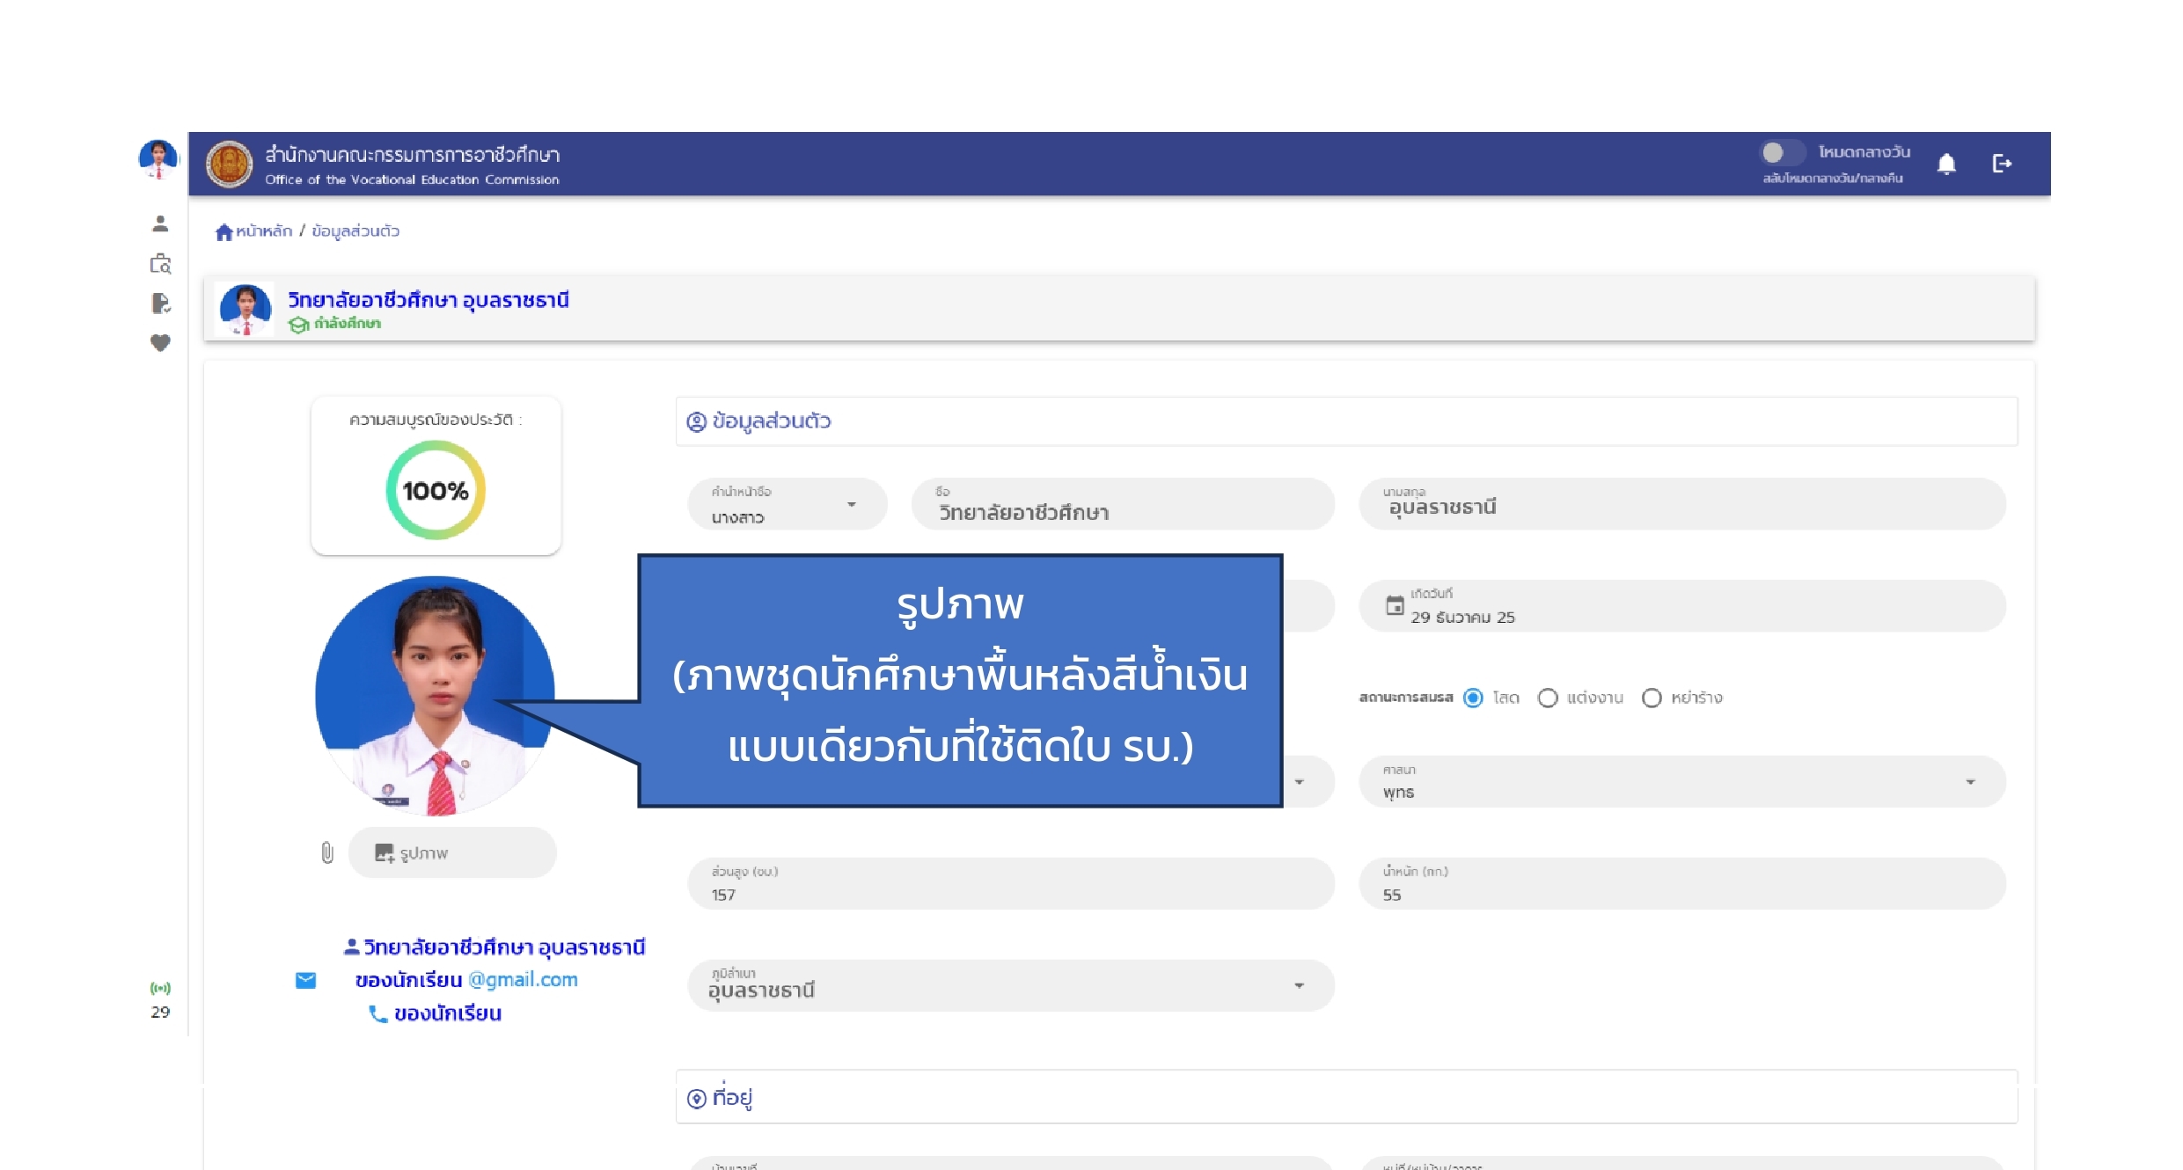Click the logout icon in header
The width and height of the screenshot is (2183, 1170).
click(2002, 164)
